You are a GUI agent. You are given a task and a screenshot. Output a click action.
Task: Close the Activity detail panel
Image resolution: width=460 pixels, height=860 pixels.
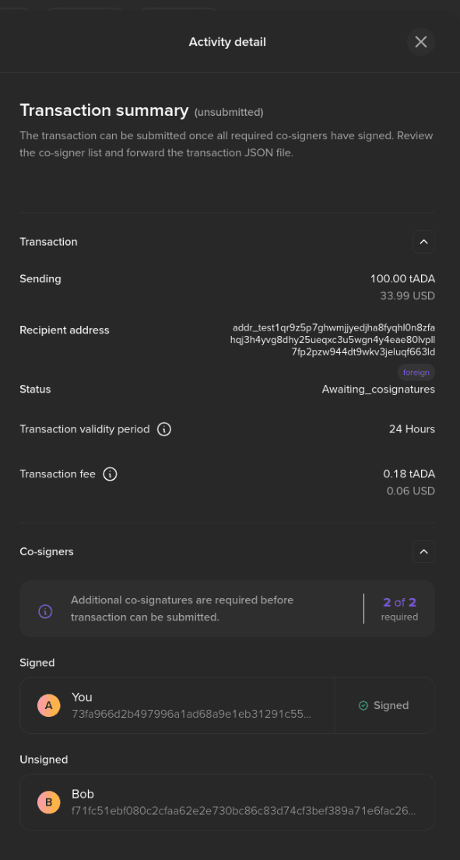(420, 42)
